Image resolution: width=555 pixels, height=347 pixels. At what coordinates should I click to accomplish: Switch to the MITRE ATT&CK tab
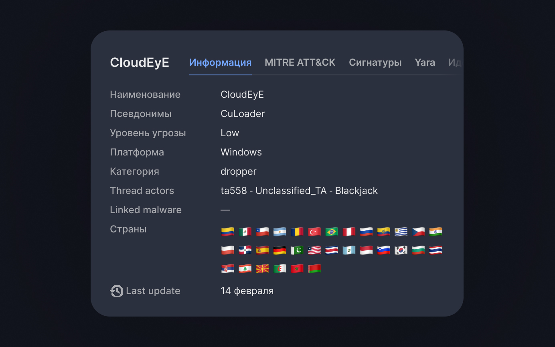tap(300, 62)
